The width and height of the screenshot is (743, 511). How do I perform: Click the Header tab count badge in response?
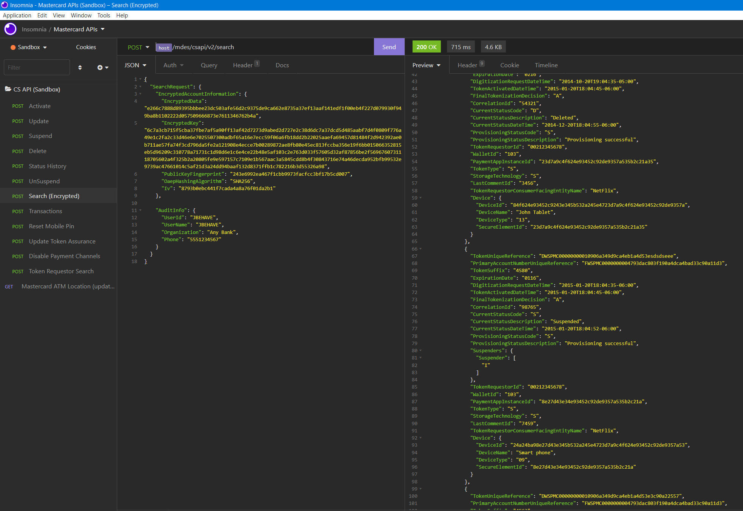(482, 63)
